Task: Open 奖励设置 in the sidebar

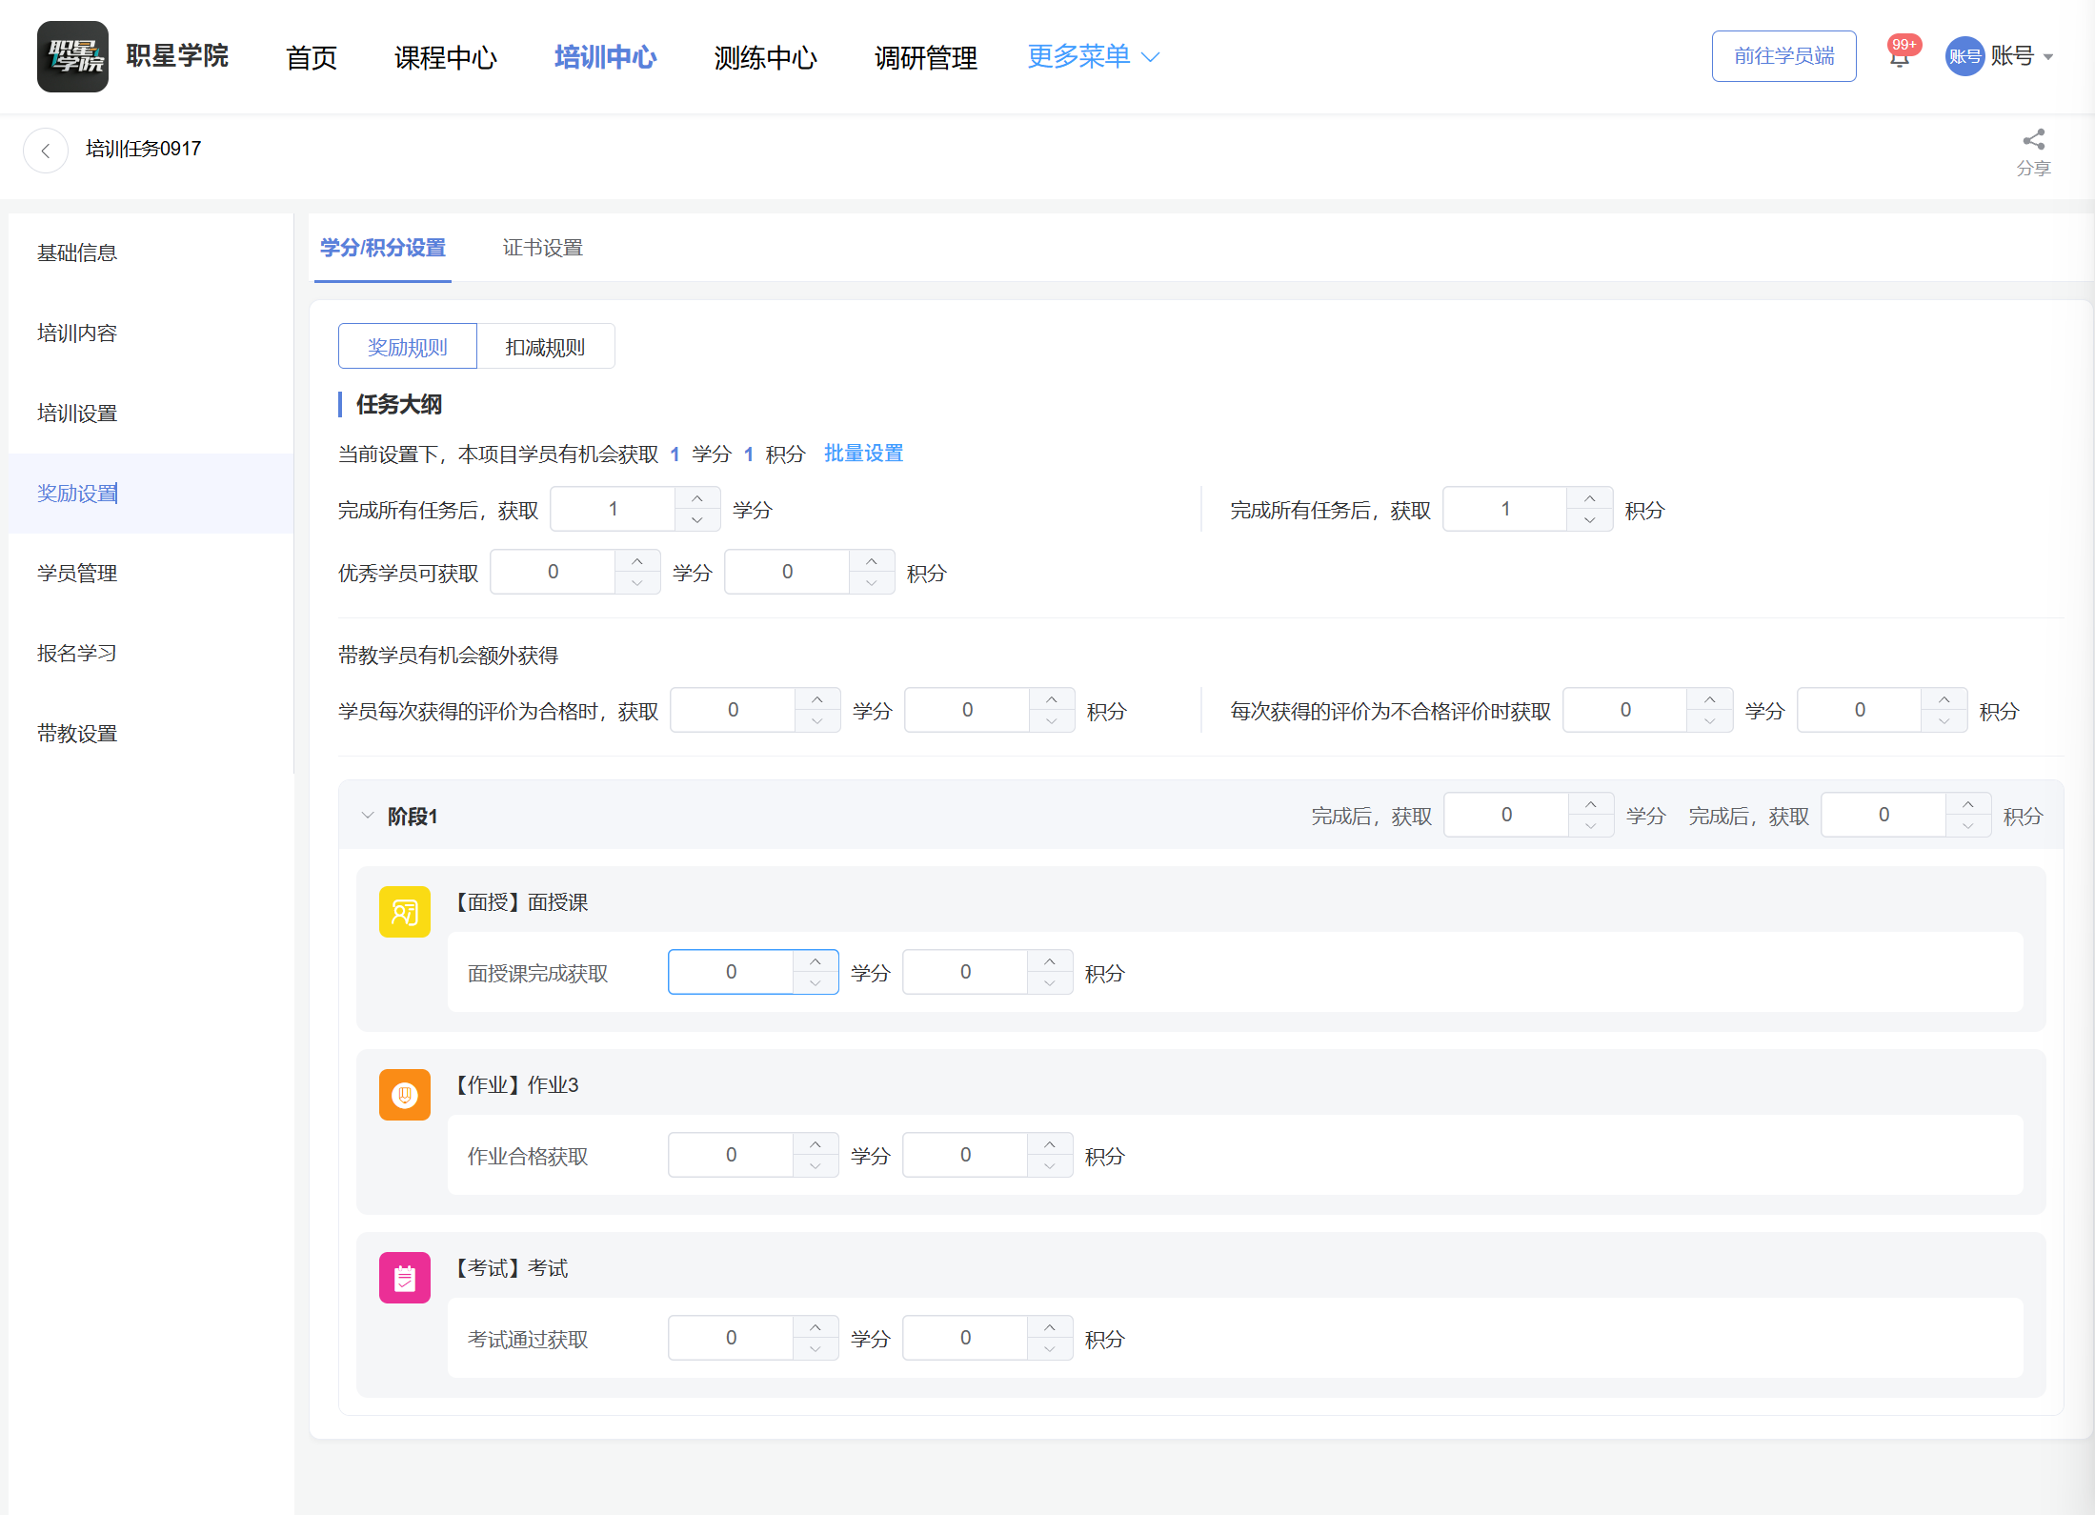Action: pyautogui.click(x=77, y=493)
